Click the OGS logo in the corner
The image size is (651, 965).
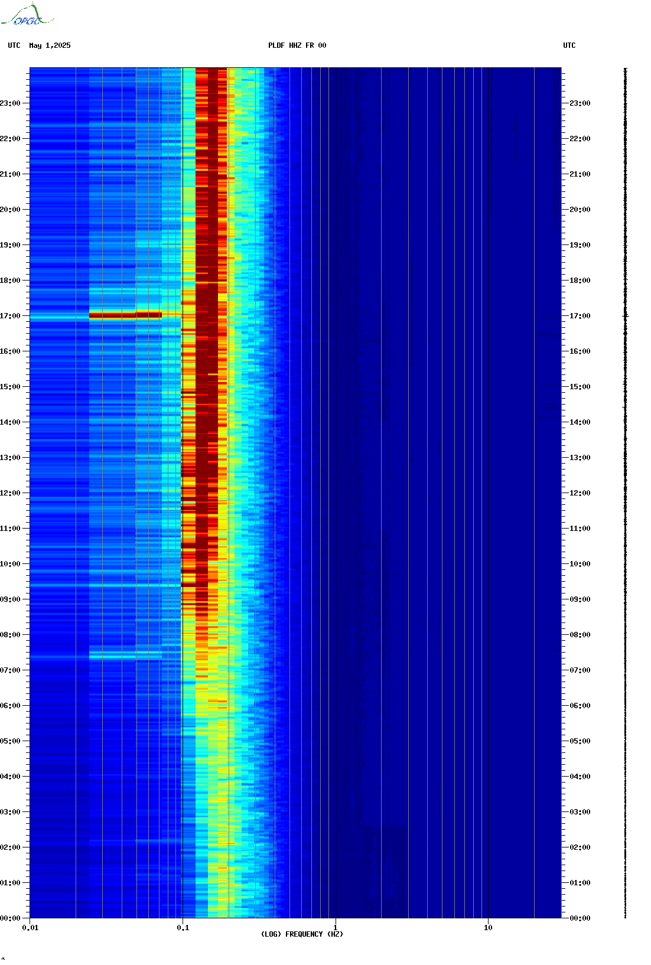pos(27,15)
